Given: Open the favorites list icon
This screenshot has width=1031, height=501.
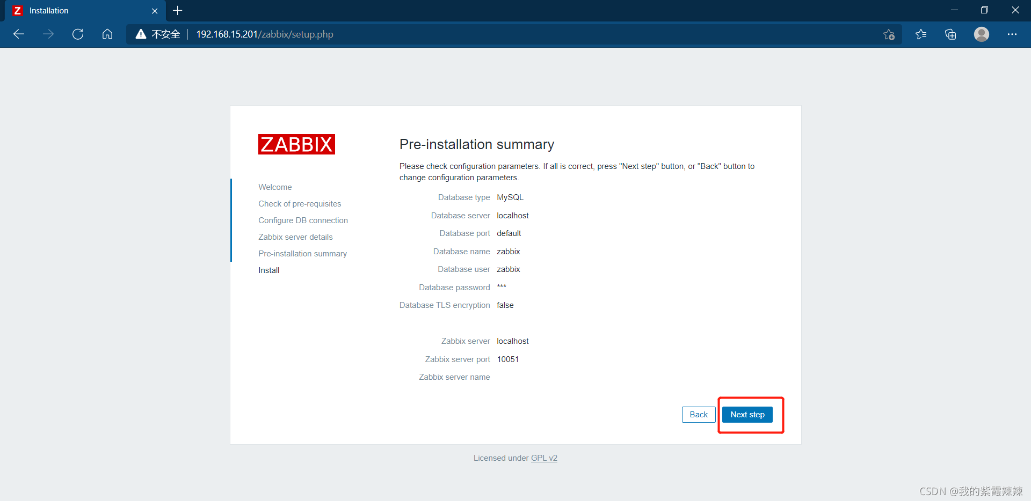Looking at the screenshot, I should [921, 34].
